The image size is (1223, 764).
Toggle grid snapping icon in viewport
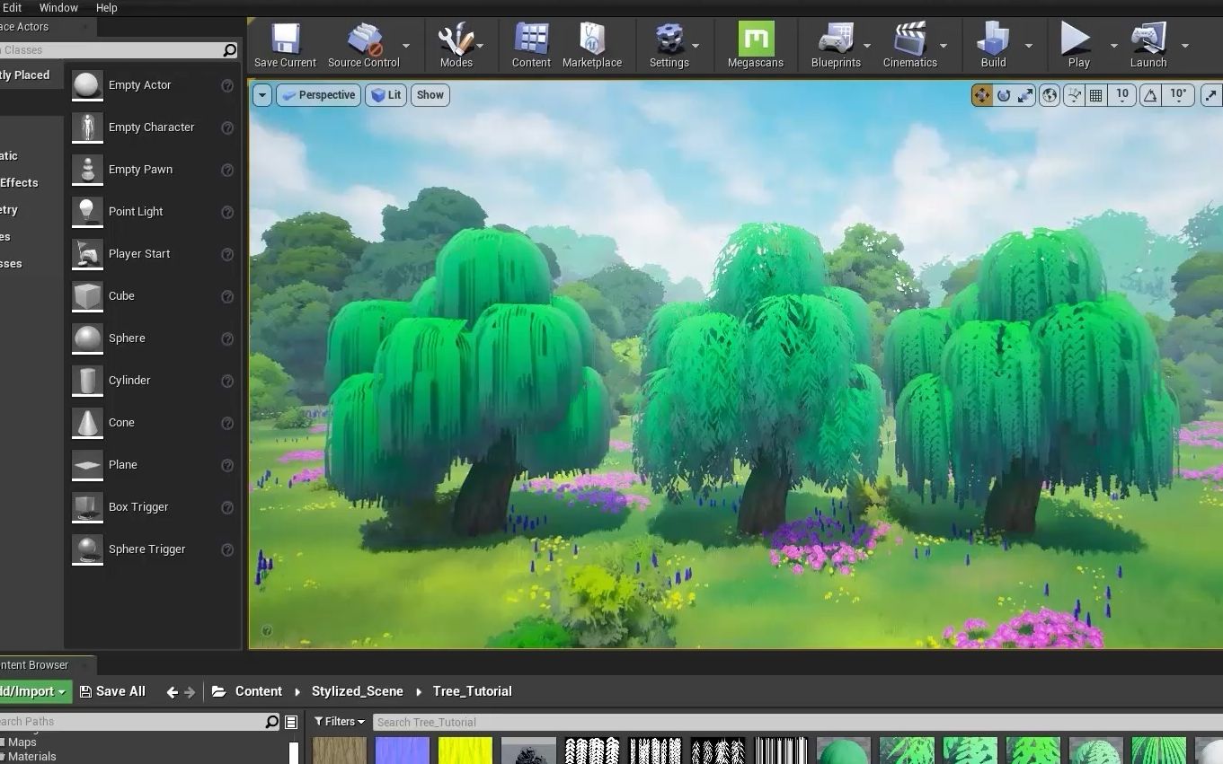coord(1095,95)
